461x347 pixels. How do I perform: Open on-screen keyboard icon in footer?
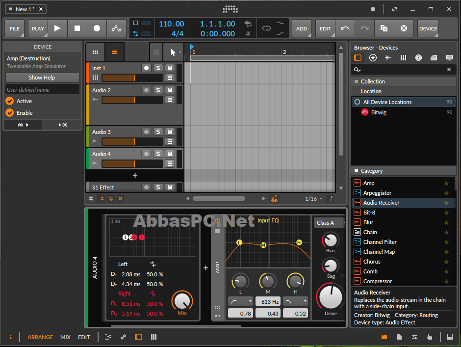pos(450,337)
